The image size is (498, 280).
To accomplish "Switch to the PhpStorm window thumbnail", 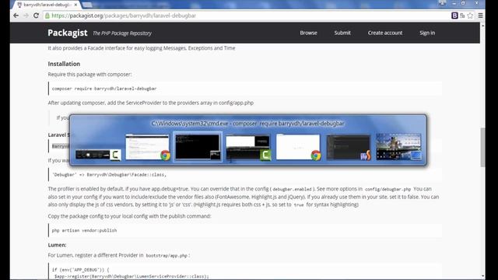I will point(349,147).
